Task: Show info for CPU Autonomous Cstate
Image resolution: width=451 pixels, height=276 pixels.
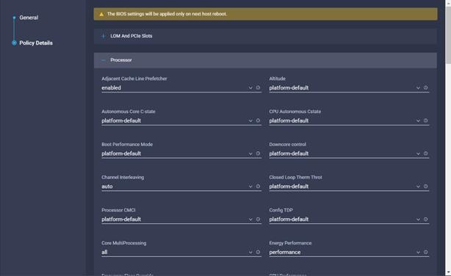Action: click(426, 120)
